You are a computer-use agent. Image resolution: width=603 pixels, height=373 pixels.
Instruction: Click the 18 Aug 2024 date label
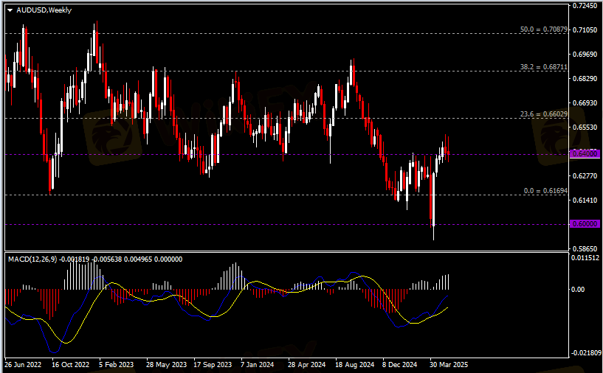tap(354, 365)
